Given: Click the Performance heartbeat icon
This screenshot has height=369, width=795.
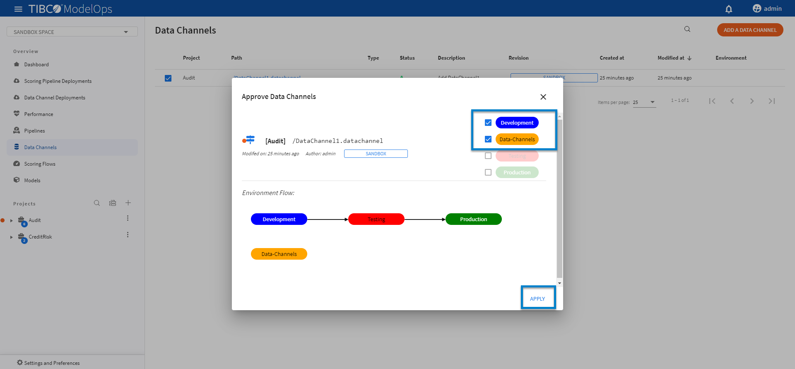Looking at the screenshot, I should [17, 113].
